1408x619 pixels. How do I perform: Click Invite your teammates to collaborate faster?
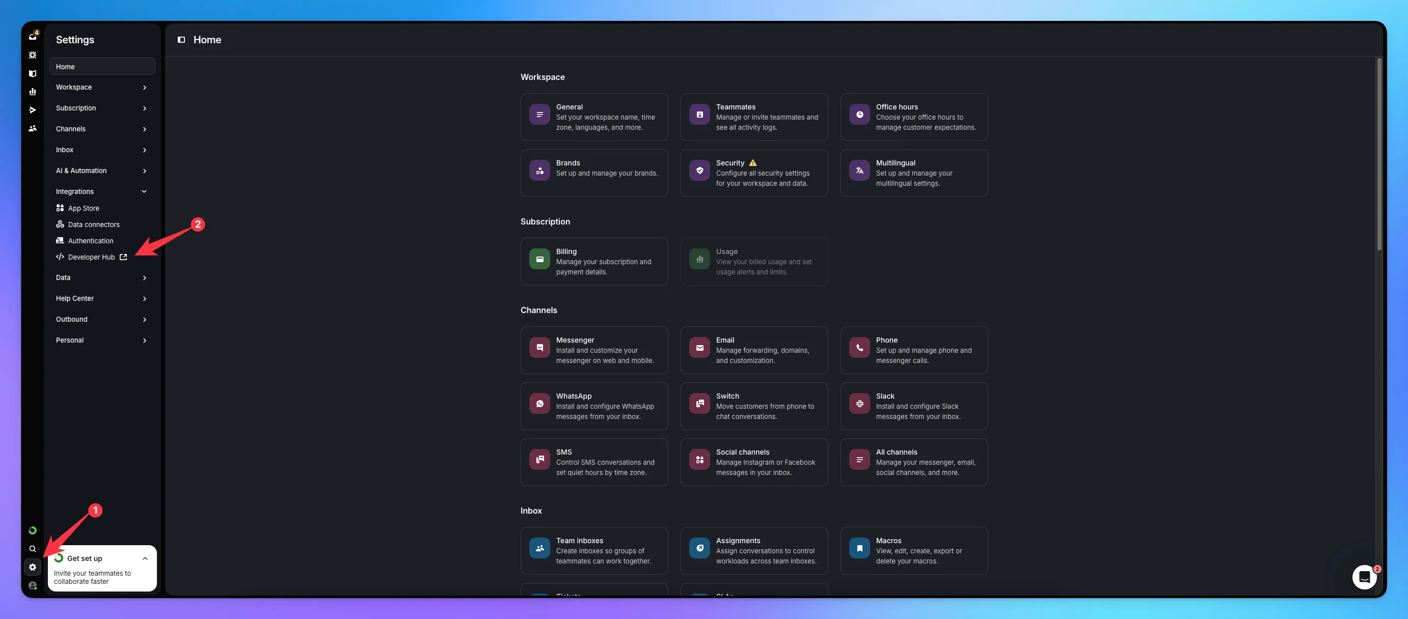(92, 577)
